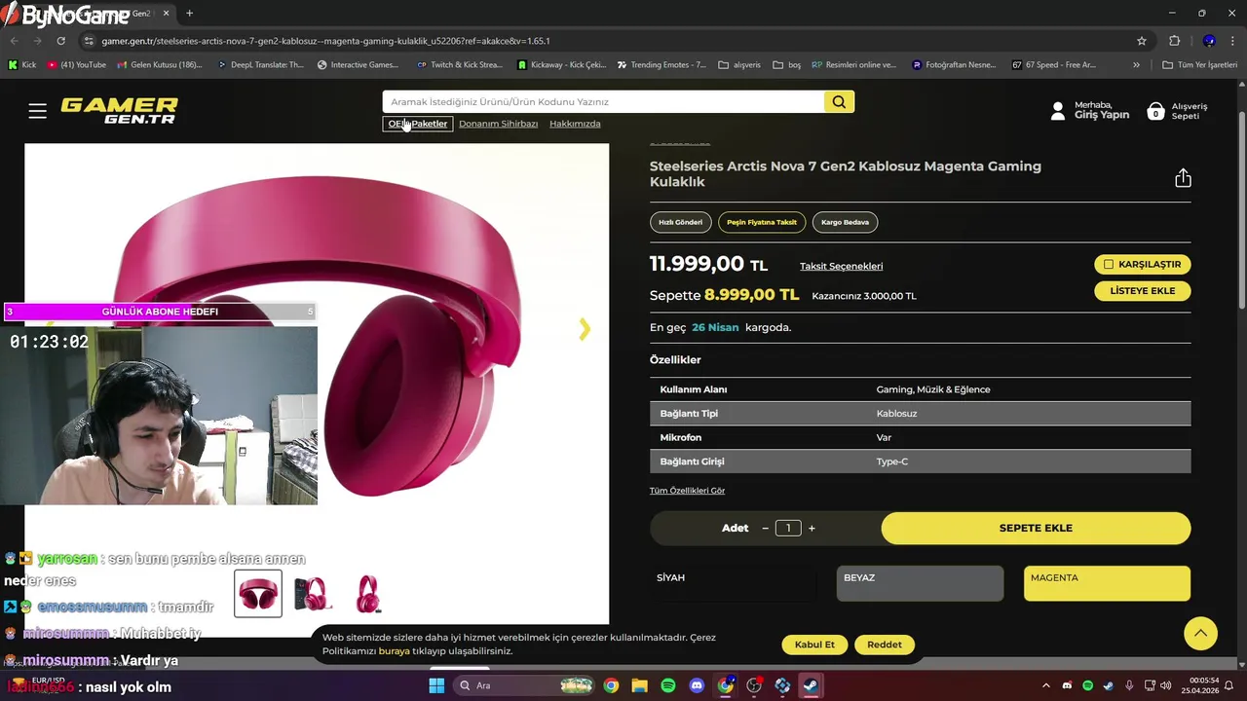Reload the page in Chrome
Image resolution: width=1247 pixels, height=701 pixels.
(60, 41)
